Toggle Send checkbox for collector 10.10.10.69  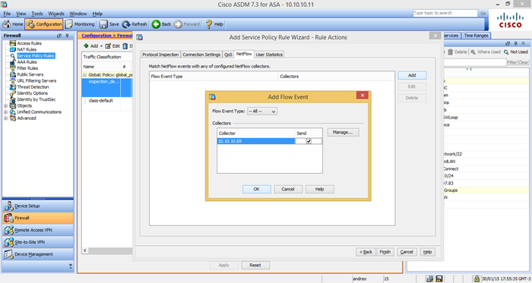click(x=309, y=141)
